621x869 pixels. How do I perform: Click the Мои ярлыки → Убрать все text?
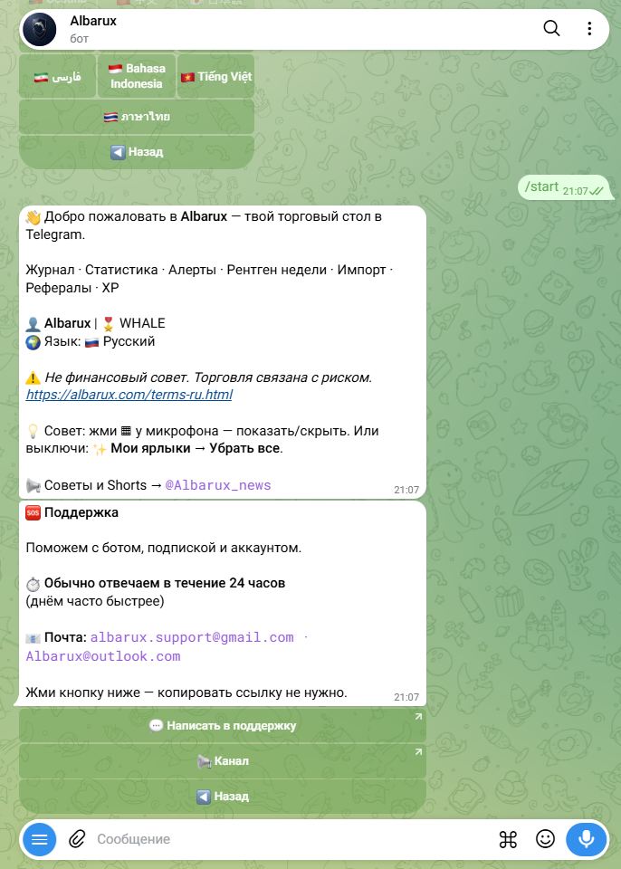(x=196, y=448)
